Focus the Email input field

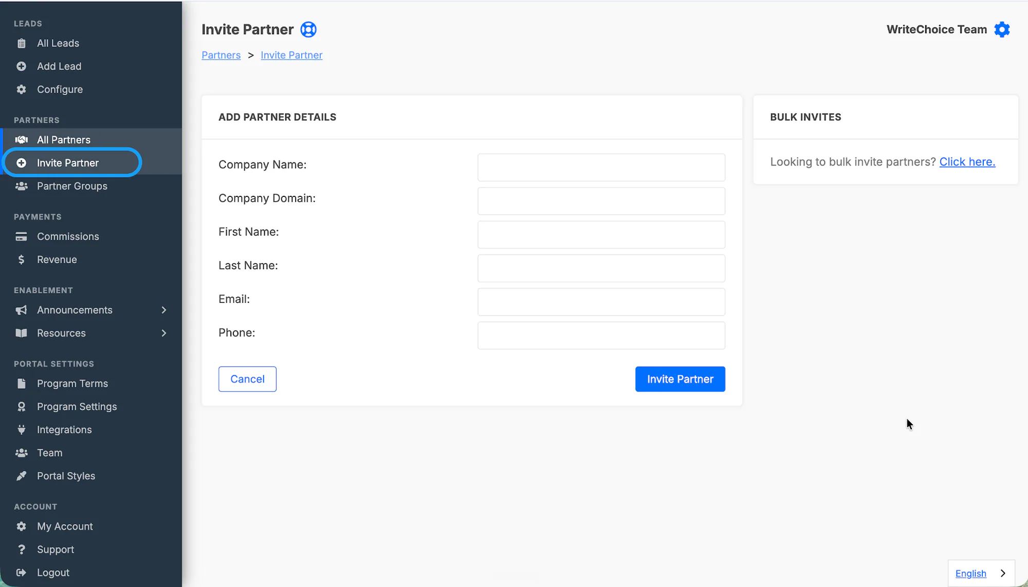[x=601, y=302]
